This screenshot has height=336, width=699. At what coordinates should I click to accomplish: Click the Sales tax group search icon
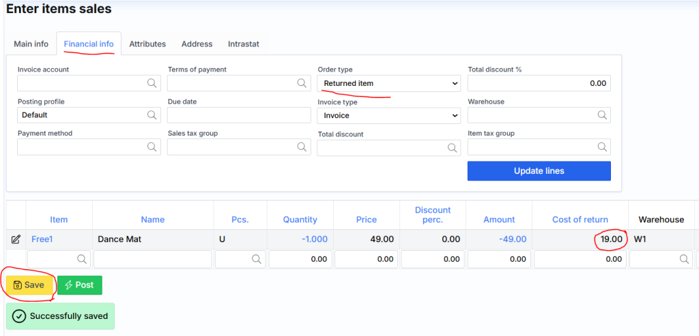302,147
